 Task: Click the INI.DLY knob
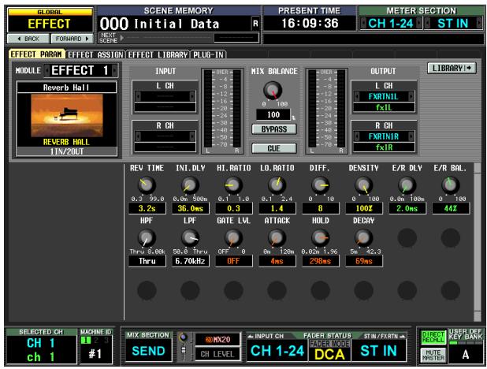tap(190, 185)
